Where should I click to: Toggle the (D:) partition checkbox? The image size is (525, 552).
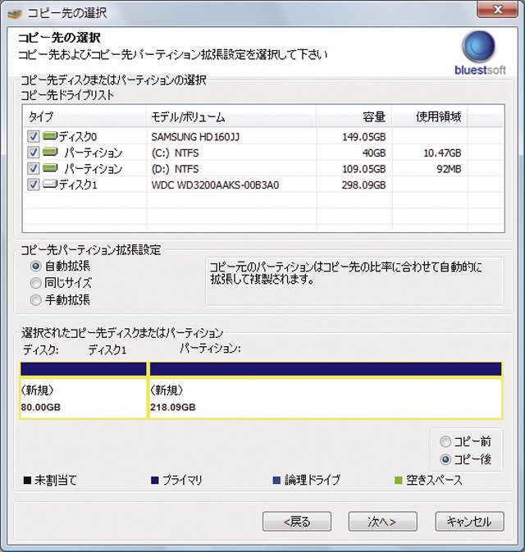(x=33, y=168)
